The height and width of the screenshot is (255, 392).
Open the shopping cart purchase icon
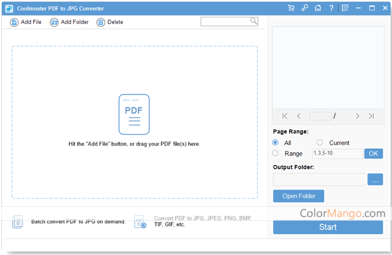pyautogui.click(x=291, y=8)
